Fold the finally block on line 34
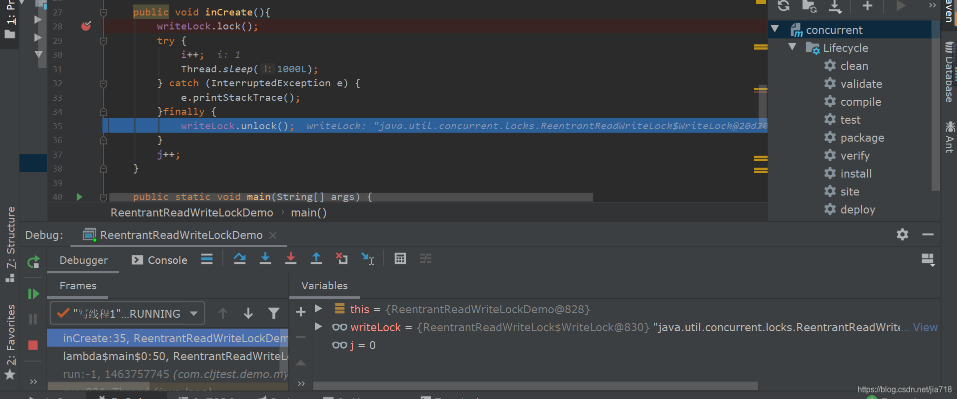 (x=103, y=112)
